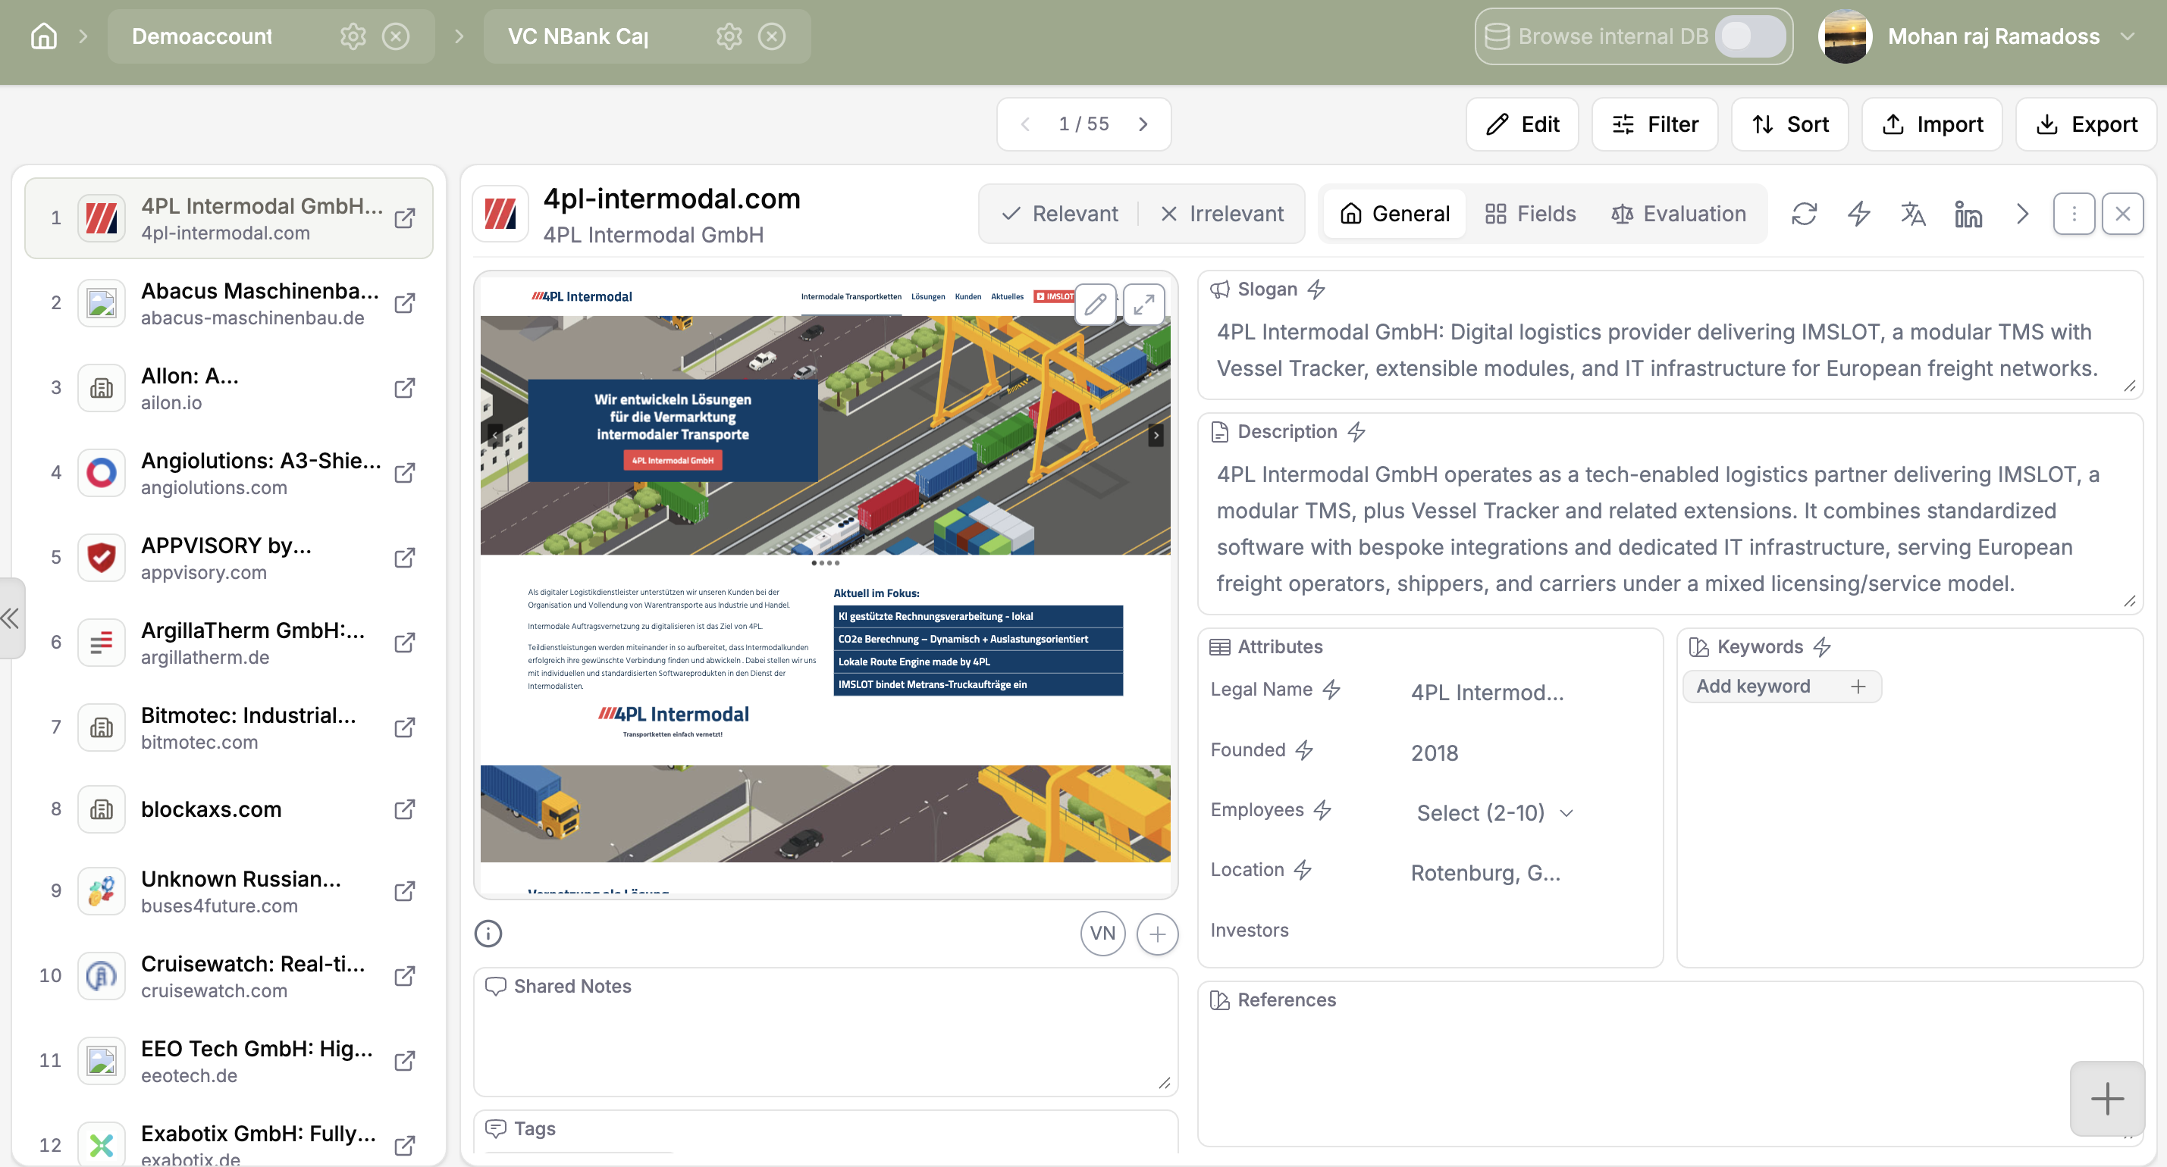Open buses4future.com external link icon
Image resolution: width=2167 pixels, height=1167 pixels.
tap(405, 890)
